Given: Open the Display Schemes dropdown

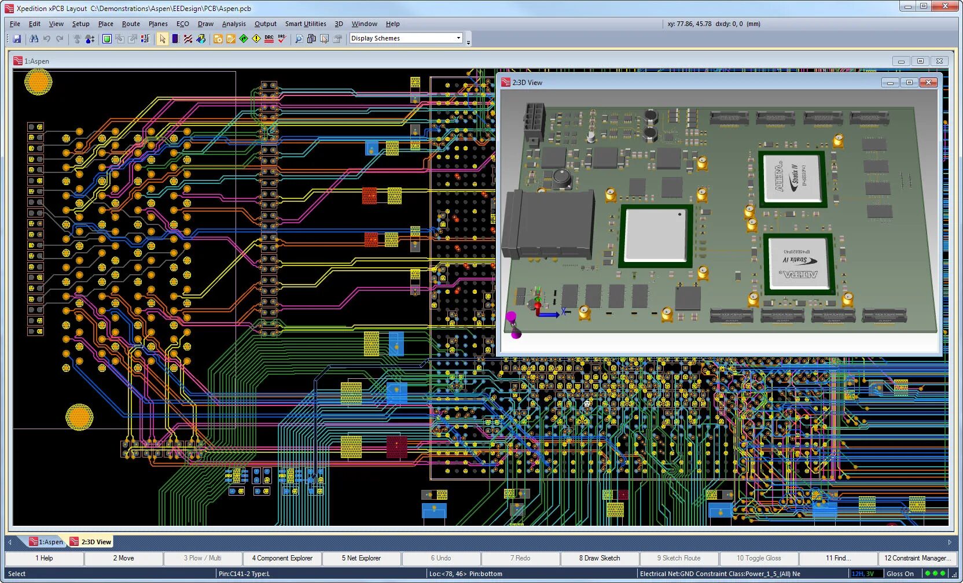Looking at the screenshot, I should (x=458, y=38).
